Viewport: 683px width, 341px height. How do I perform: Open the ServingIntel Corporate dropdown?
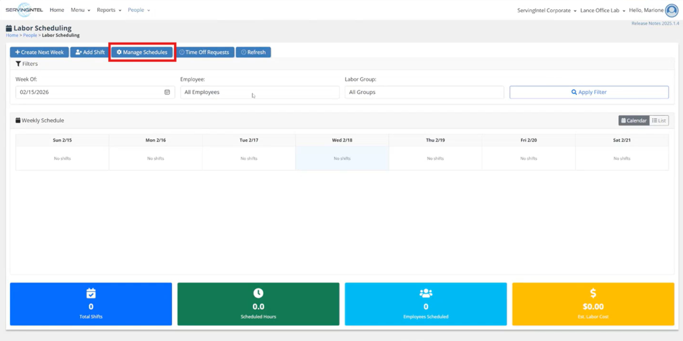pos(547,11)
